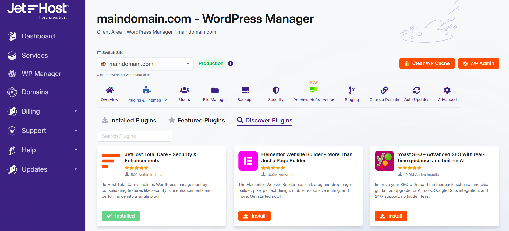The height and width of the screenshot is (231, 509).
Task: Click the Production info icon
Action: click(231, 63)
